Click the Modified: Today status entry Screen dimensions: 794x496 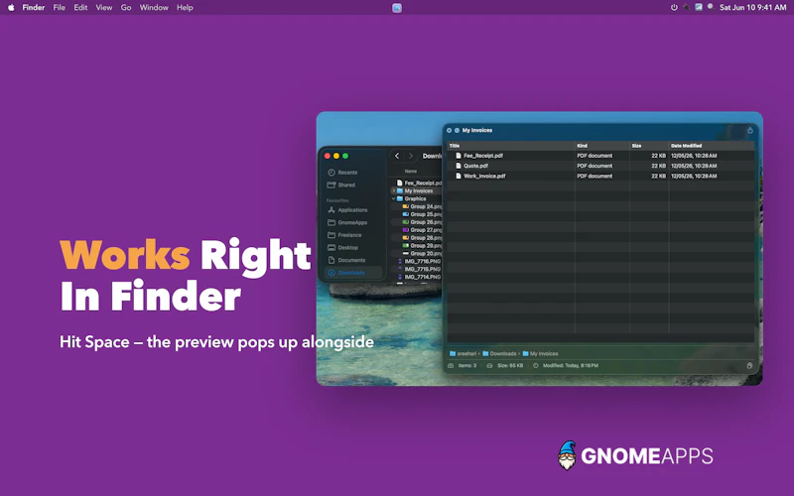click(566, 365)
